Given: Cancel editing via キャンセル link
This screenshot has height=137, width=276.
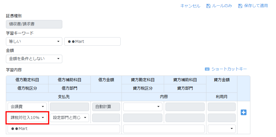Looking at the screenshot, I should point(190,6).
